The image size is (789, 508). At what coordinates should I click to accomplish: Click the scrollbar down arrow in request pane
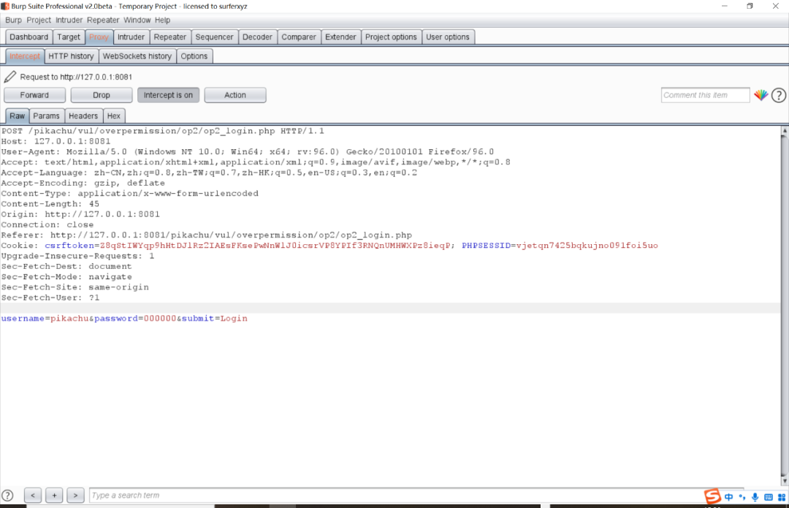click(x=784, y=481)
